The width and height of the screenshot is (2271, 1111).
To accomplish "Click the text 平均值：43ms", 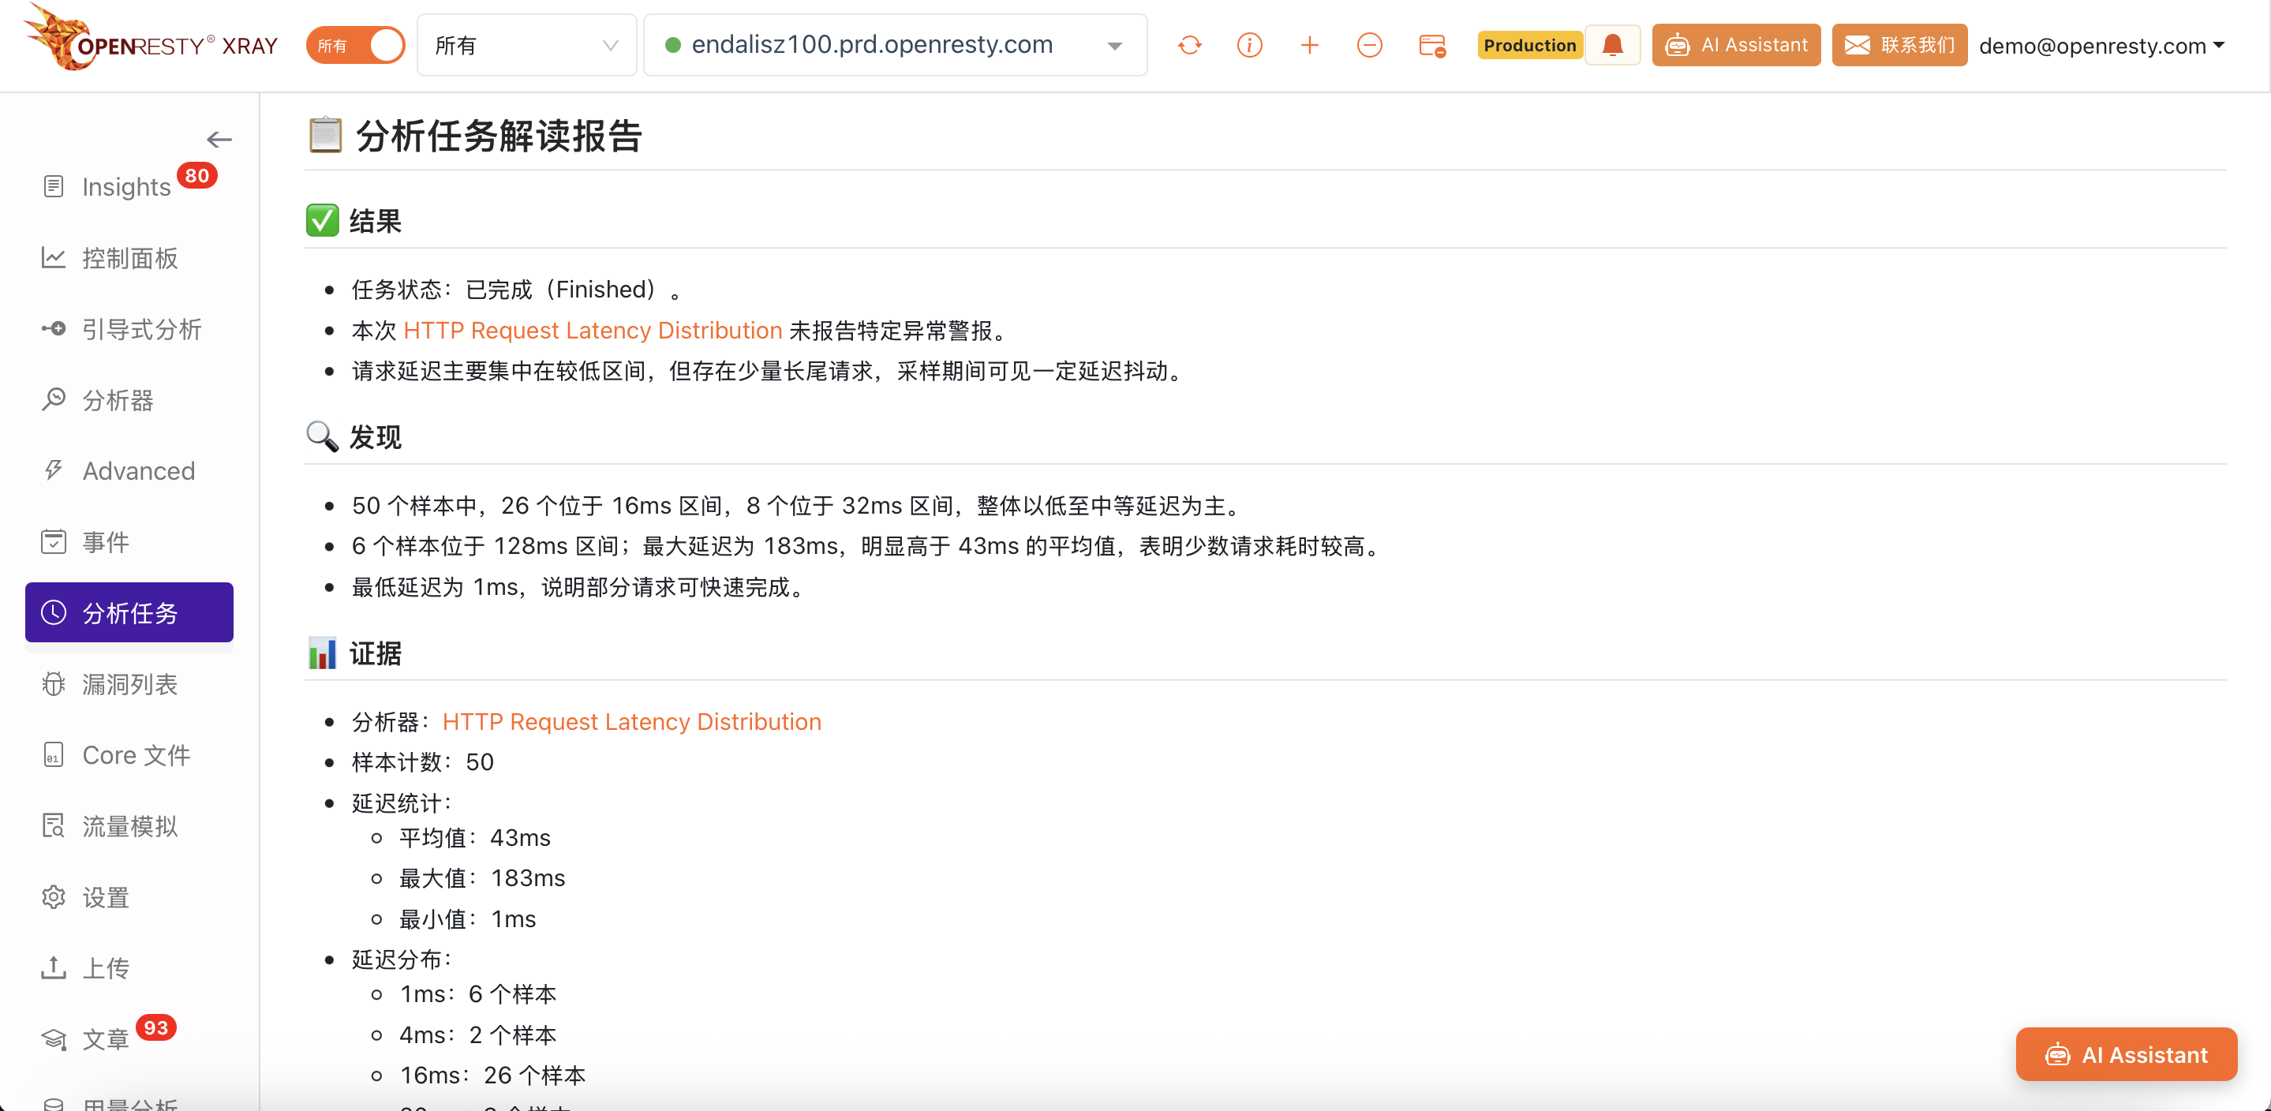I will 474,838.
